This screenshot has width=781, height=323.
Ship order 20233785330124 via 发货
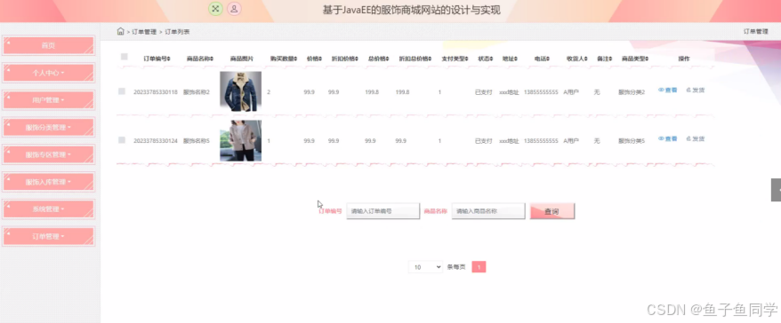(696, 139)
